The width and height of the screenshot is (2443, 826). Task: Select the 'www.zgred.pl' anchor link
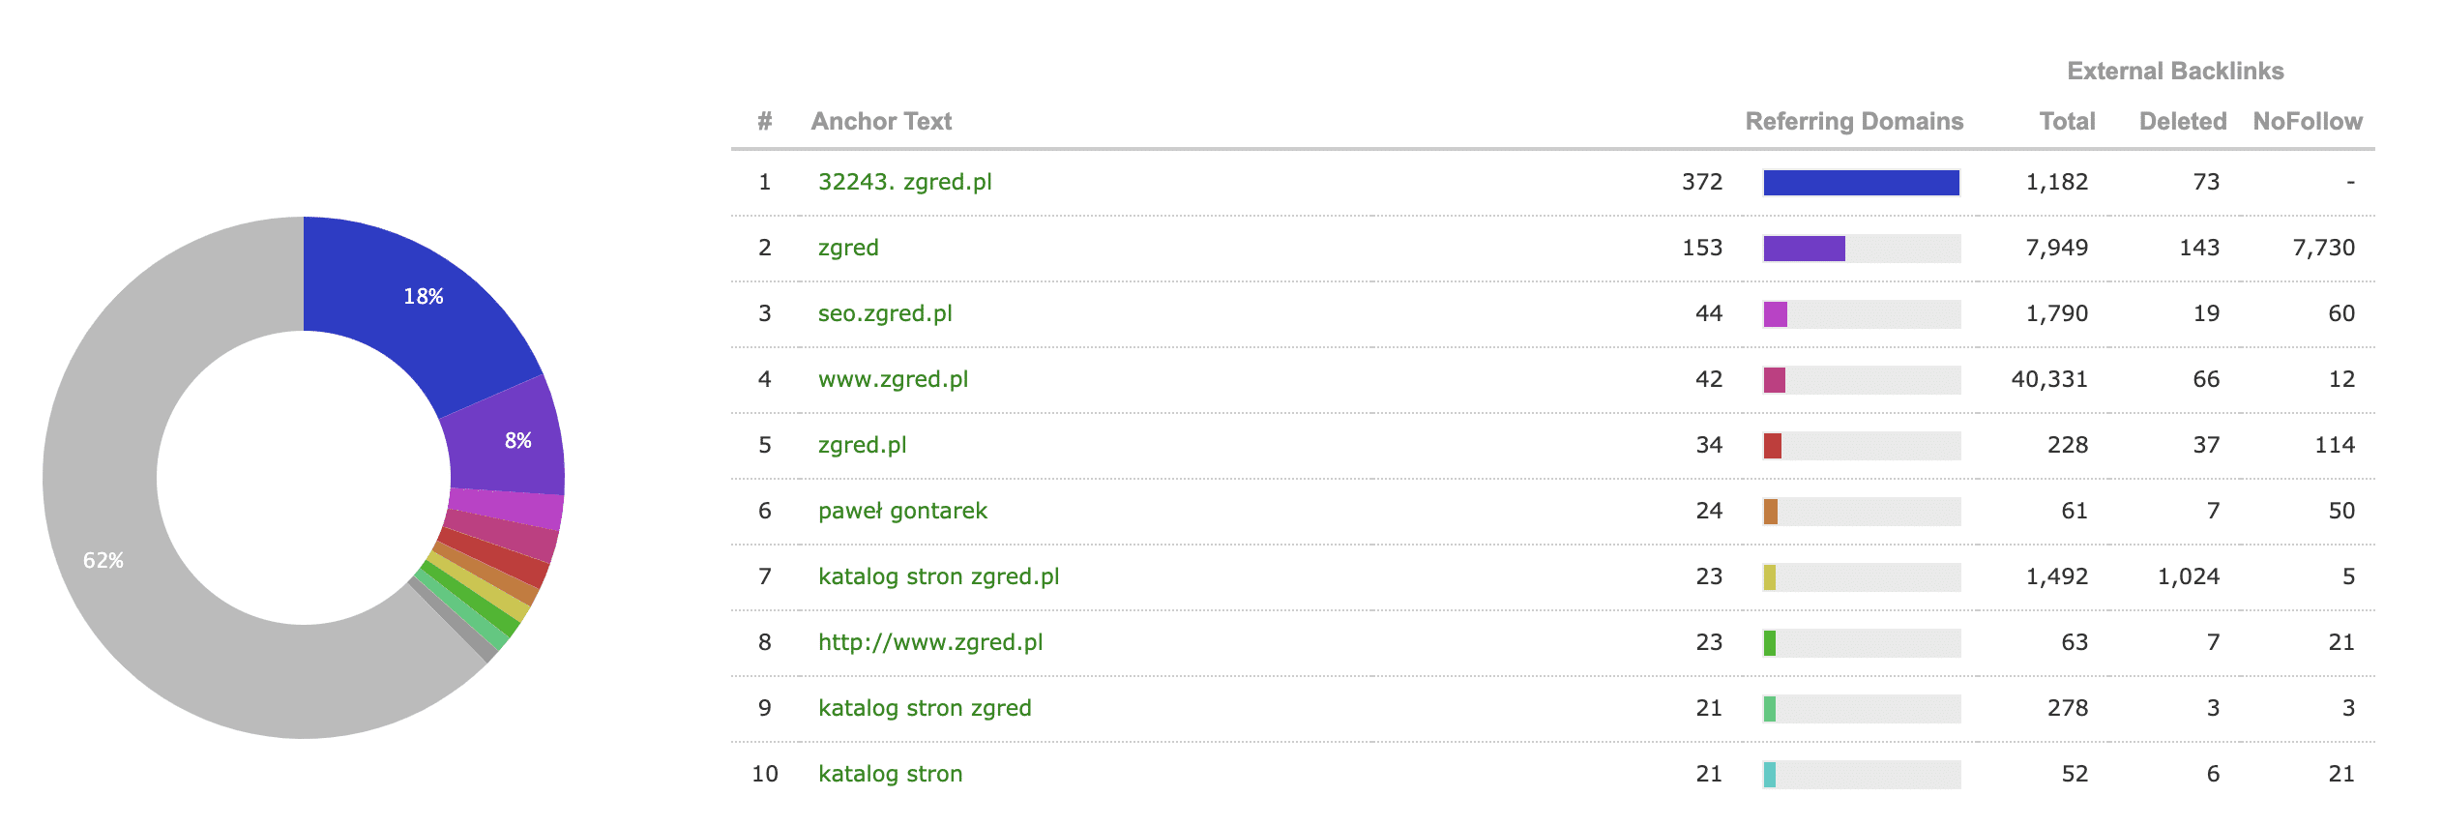pos(893,379)
